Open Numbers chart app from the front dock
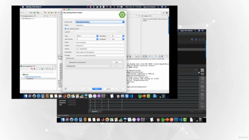This screenshot has height=140, width=249. 82,96
